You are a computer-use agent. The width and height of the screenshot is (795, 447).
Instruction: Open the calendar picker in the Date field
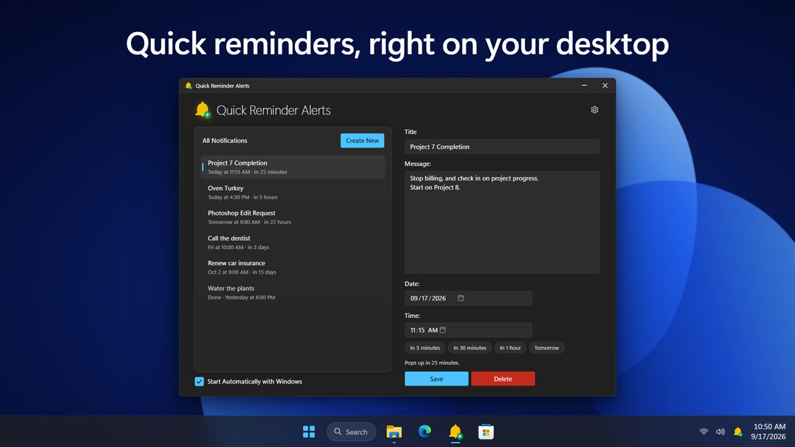pos(461,298)
